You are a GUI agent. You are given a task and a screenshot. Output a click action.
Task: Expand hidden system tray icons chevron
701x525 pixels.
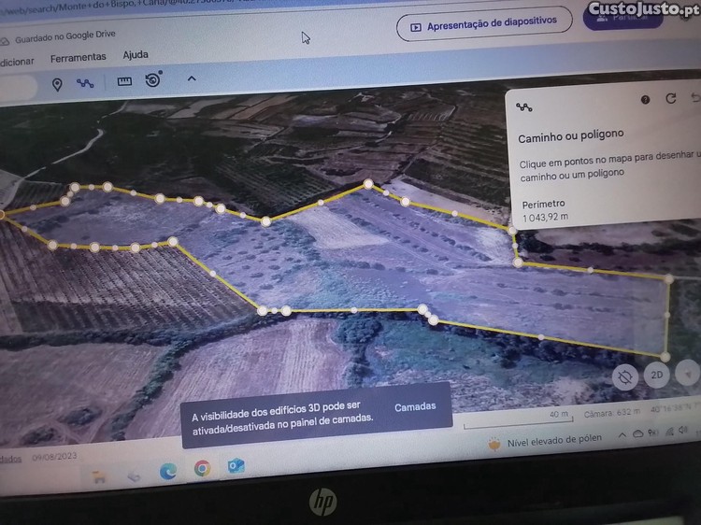point(622,435)
